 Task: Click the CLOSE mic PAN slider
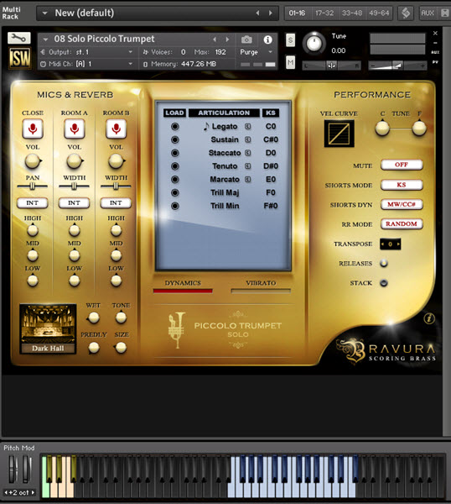pos(33,186)
